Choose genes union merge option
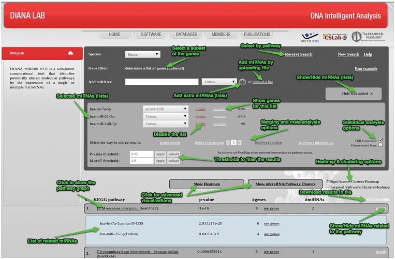395x259 pixels. (x=170, y=143)
